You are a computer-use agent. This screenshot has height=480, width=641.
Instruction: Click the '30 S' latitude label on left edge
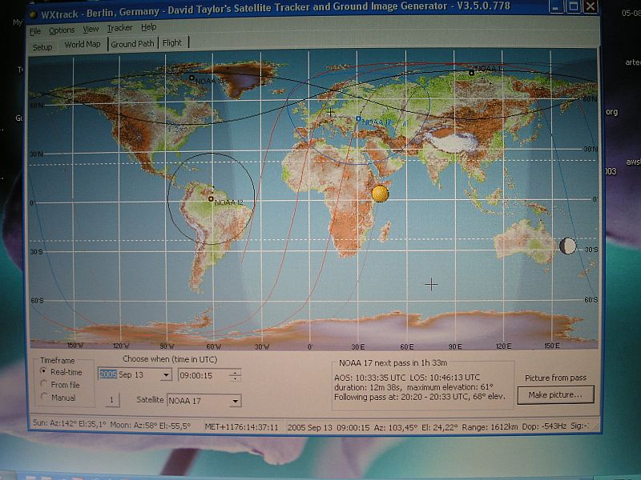tap(36, 251)
